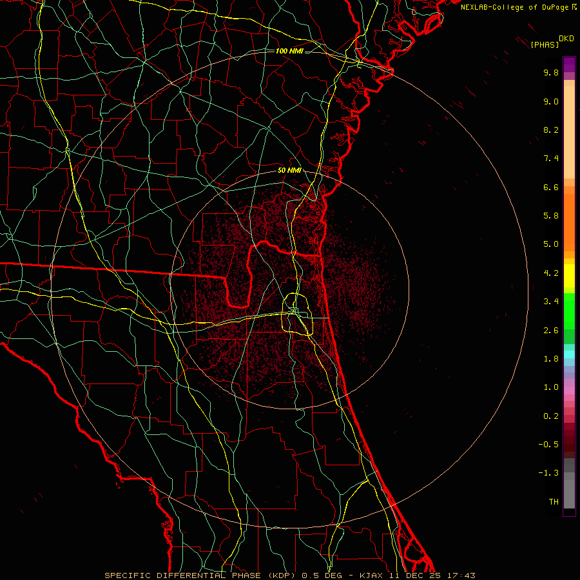Pick the dark red band near -0.5
Viewport: 580px width, 580px height.
pyautogui.click(x=569, y=443)
